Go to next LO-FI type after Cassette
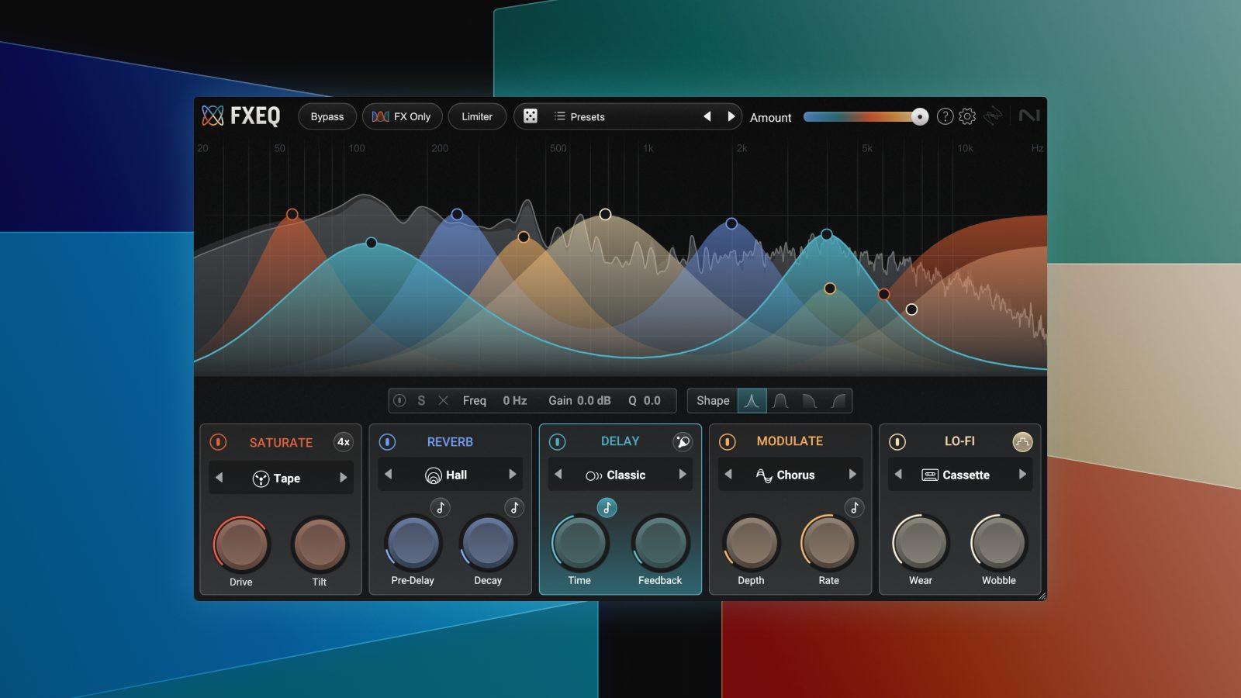 [x=1022, y=474]
